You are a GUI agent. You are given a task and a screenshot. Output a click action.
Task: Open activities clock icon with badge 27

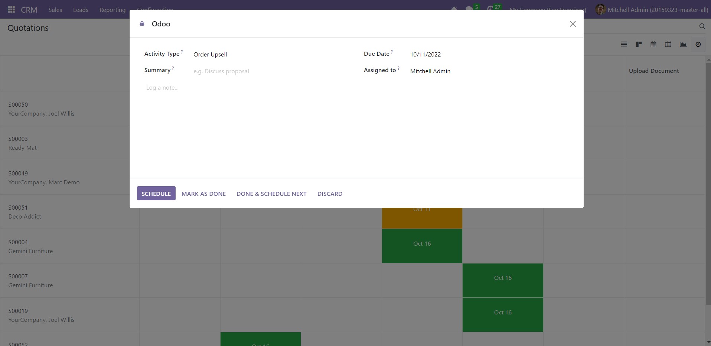pyautogui.click(x=493, y=9)
